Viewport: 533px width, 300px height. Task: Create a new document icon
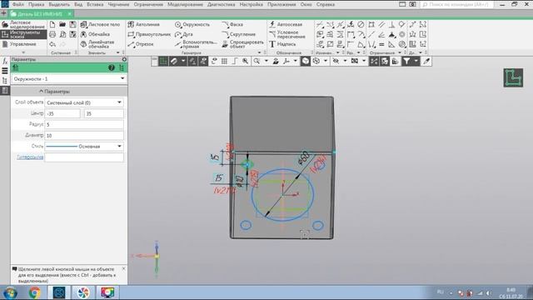52,24
